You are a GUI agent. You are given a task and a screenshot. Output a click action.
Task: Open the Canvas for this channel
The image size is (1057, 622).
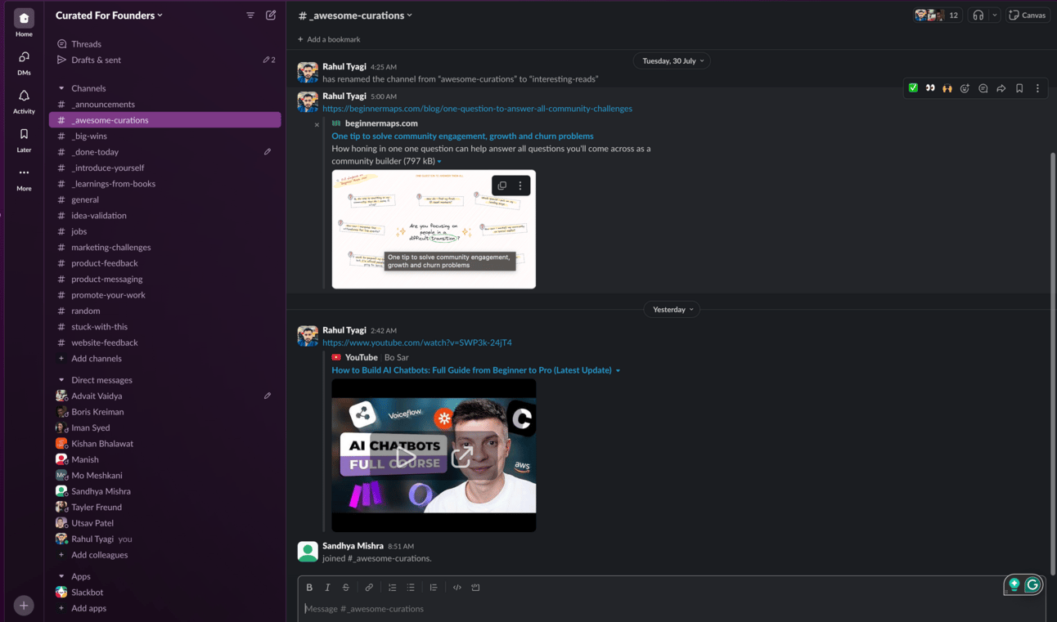(1028, 16)
